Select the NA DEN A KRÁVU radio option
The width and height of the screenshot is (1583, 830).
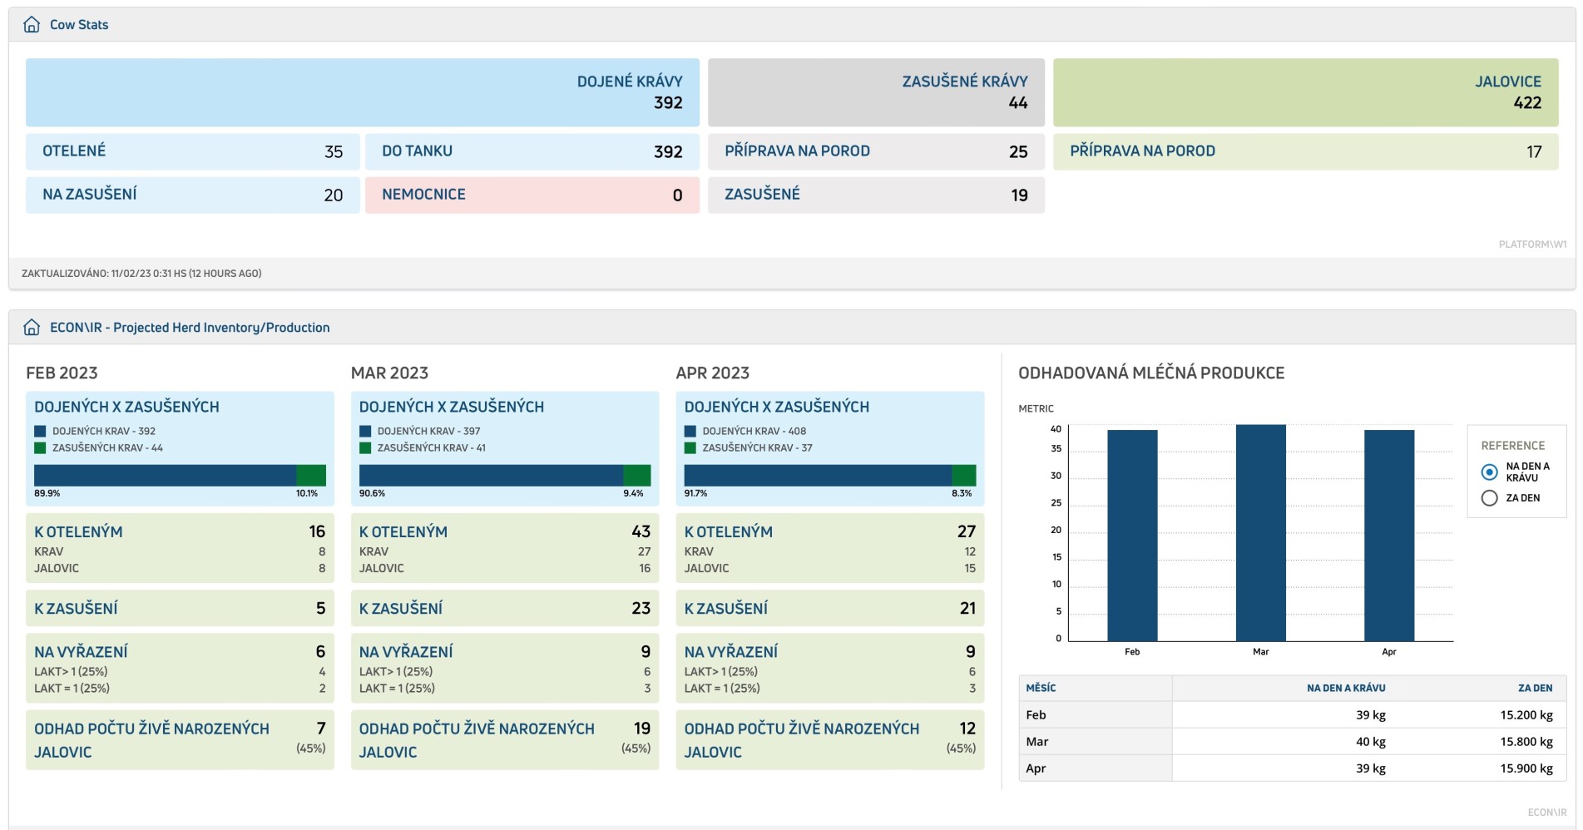point(1489,472)
